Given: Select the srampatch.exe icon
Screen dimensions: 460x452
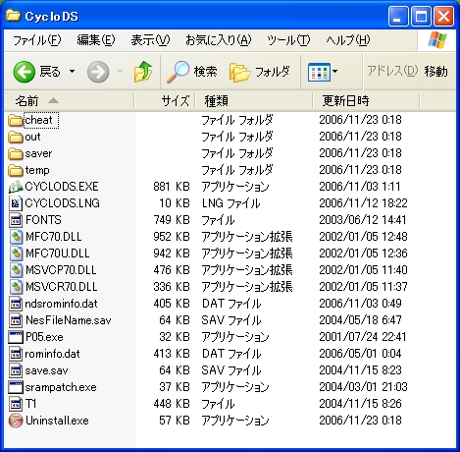Looking at the screenshot, I should tap(16, 387).
